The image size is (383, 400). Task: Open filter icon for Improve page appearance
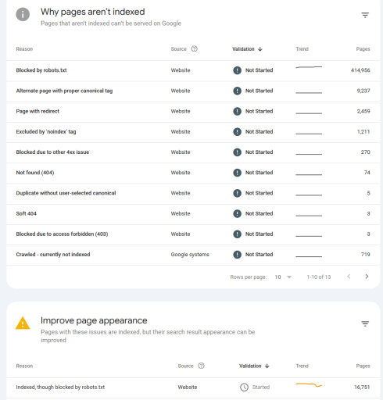(x=365, y=323)
